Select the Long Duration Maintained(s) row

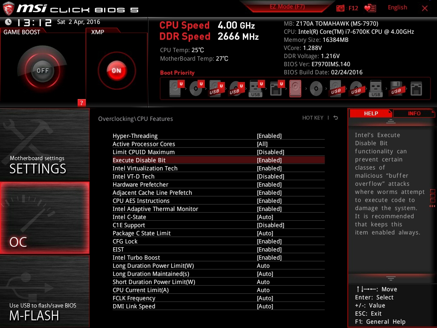218,274
